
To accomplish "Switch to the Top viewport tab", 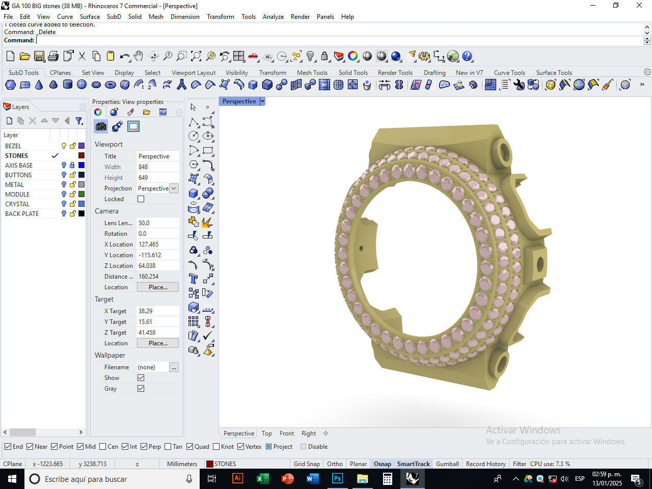I will coord(267,433).
